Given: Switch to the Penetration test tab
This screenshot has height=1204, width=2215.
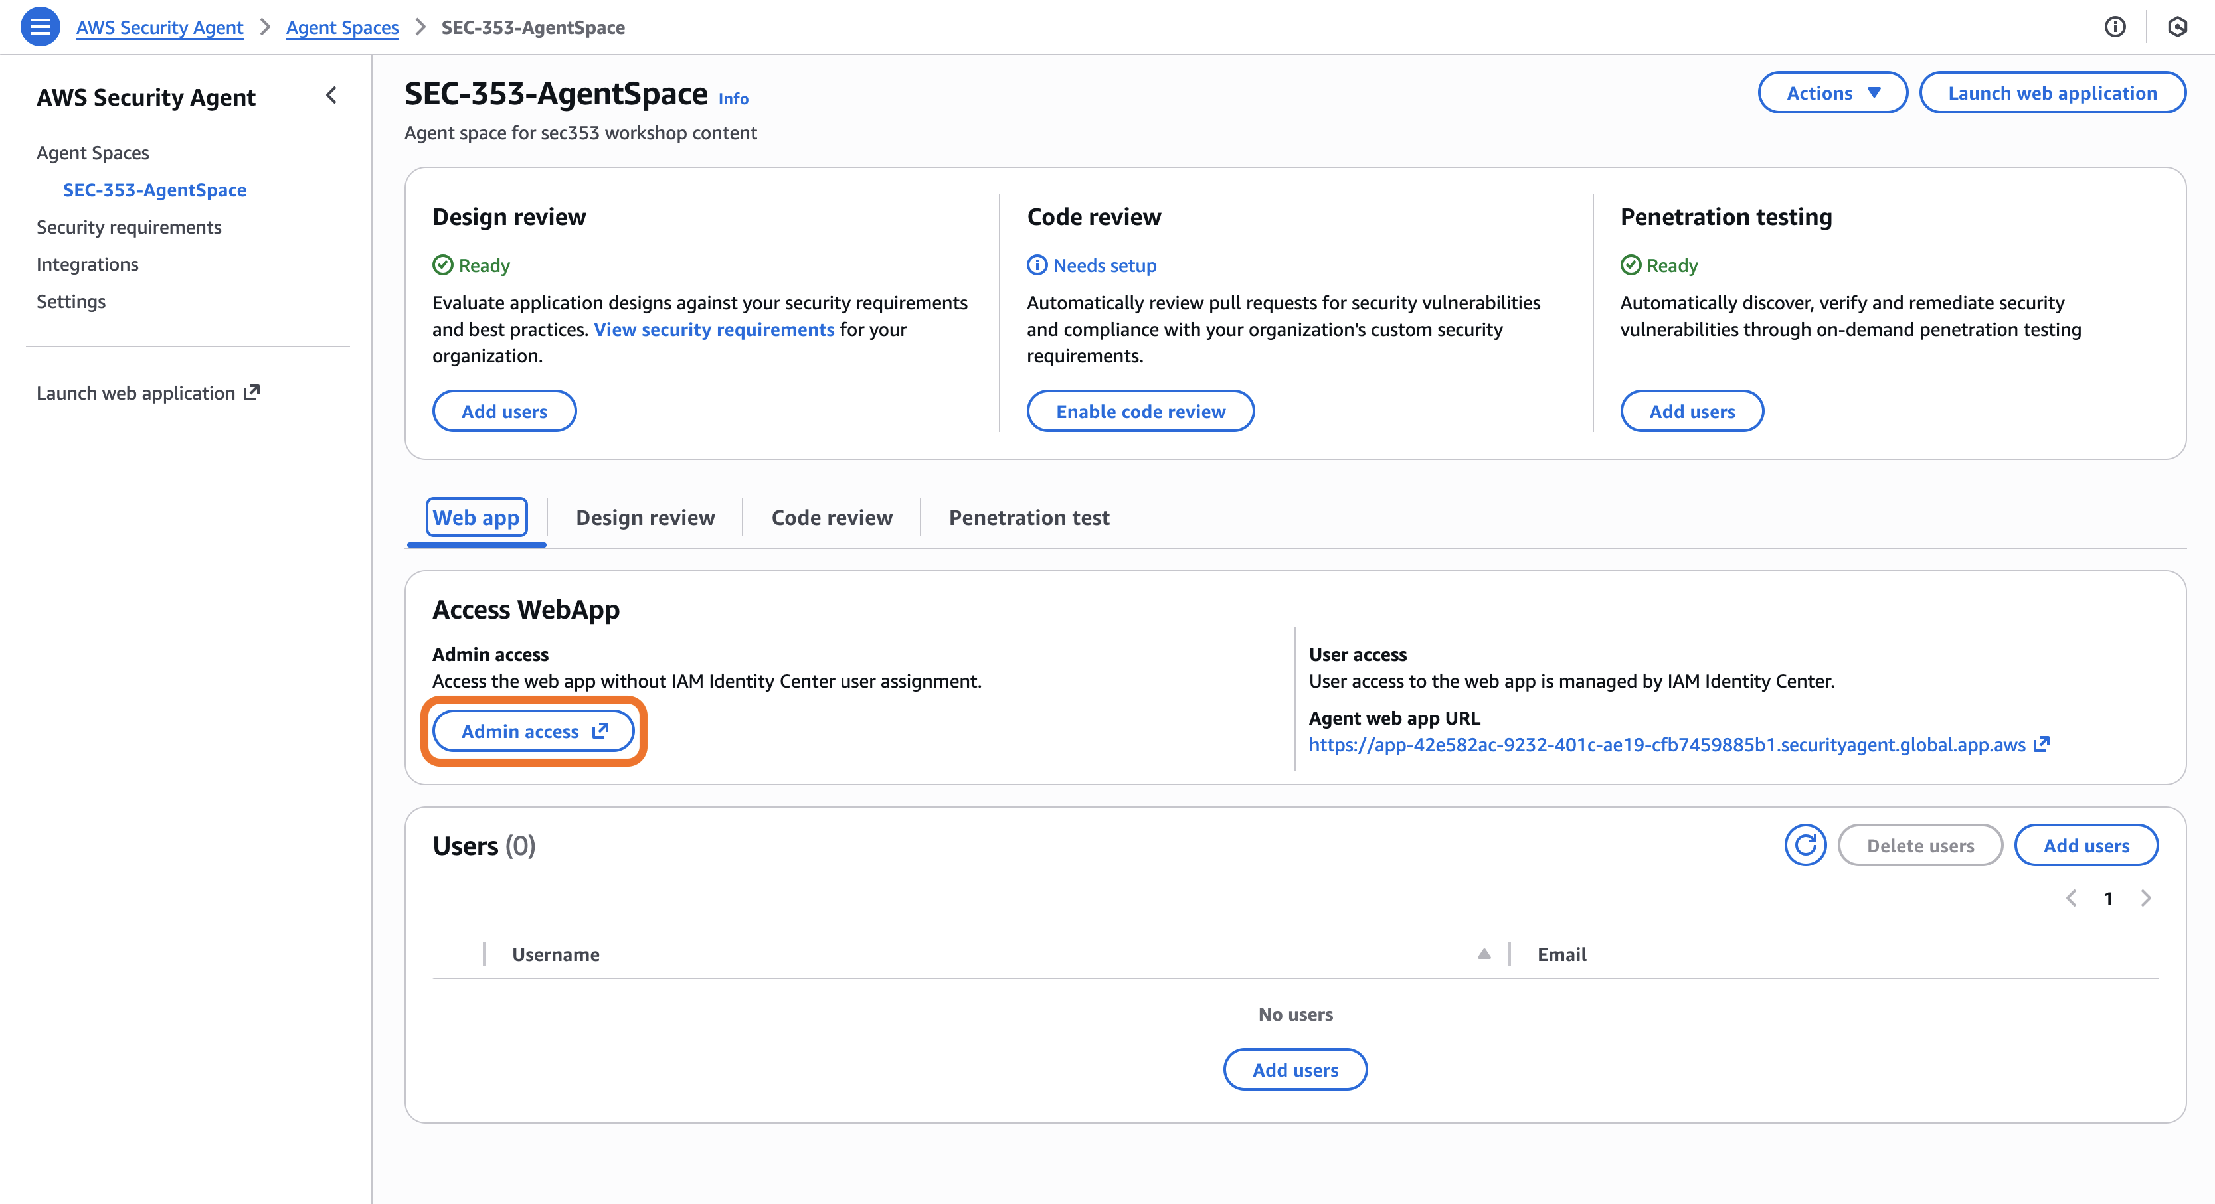Looking at the screenshot, I should pyautogui.click(x=1028, y=517).
